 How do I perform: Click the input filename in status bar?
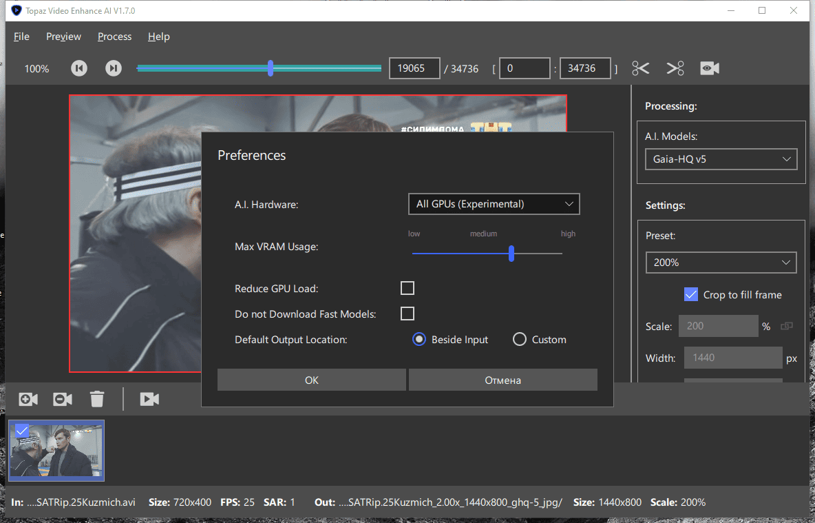(x=81, y=502)
